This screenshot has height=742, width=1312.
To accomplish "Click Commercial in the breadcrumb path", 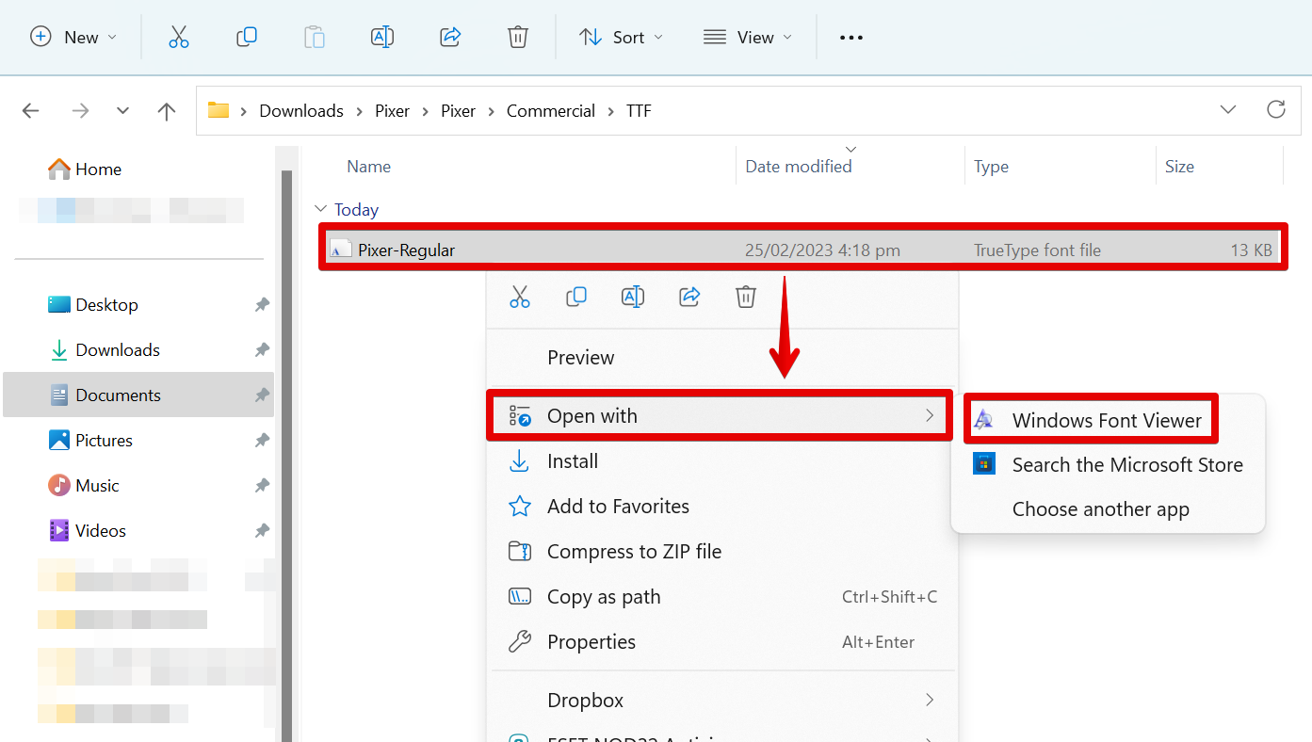I will click(x=550, y=111).
